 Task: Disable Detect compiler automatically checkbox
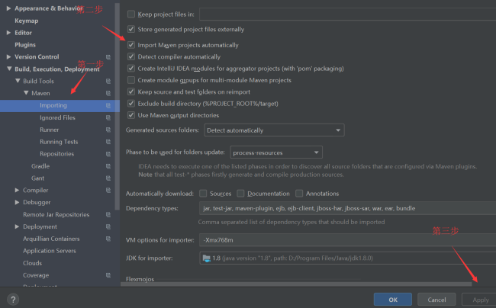(x=131, y=57)
